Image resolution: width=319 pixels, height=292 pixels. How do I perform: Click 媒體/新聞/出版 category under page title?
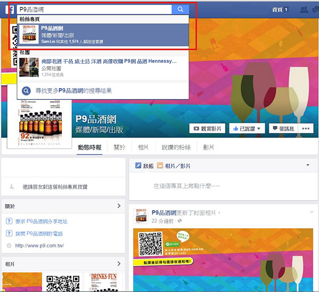point(99,130)
